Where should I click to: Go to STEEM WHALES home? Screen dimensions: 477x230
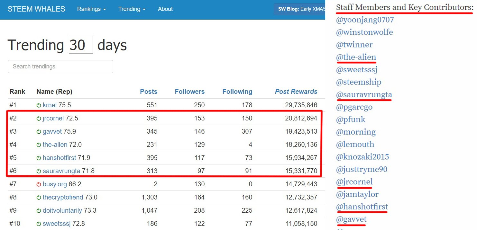pyautogui.click(x=36, y=9)
